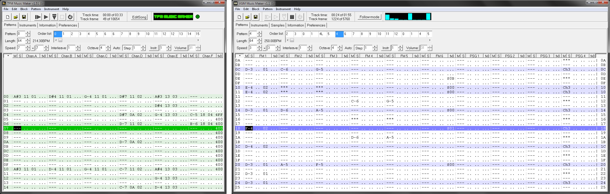The width and height of the screenshot is (610, 194).
Task: Click the cyan level visualizer in VGM Music Maker
Action: coord(408,17)
